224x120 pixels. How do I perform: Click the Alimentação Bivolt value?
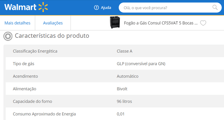point(122,89)
